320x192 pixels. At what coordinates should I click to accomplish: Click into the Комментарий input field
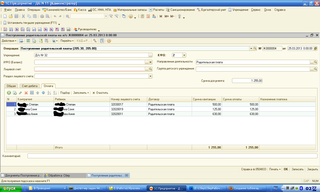[x=172, y=156]
